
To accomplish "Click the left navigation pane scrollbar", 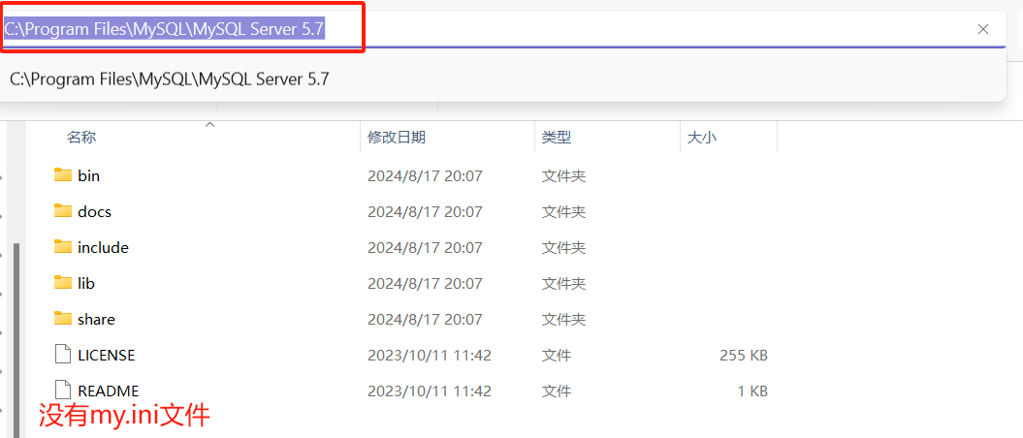I will coord(16,329).
